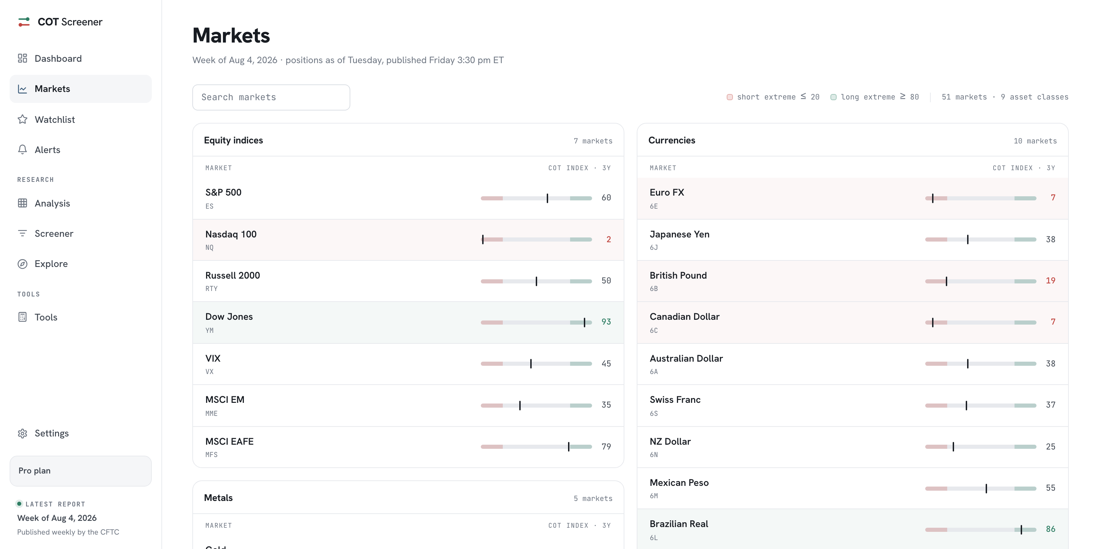Click the short extreme legend swatch
This screenshot has width=1099, height=549.
coord(729,97)
